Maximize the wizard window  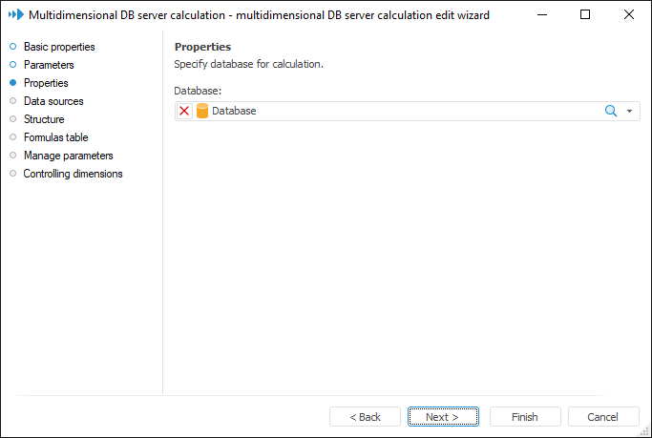[x=585, y=15]
